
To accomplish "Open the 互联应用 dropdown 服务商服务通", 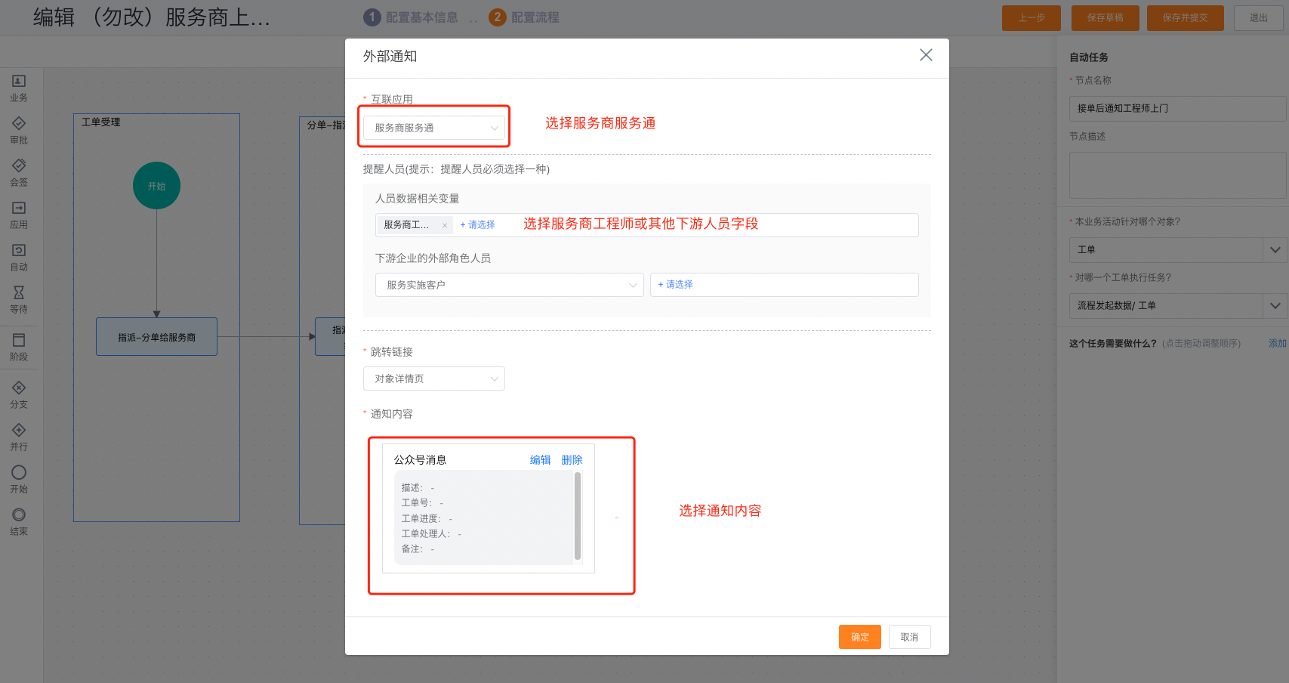I will 434,128.
